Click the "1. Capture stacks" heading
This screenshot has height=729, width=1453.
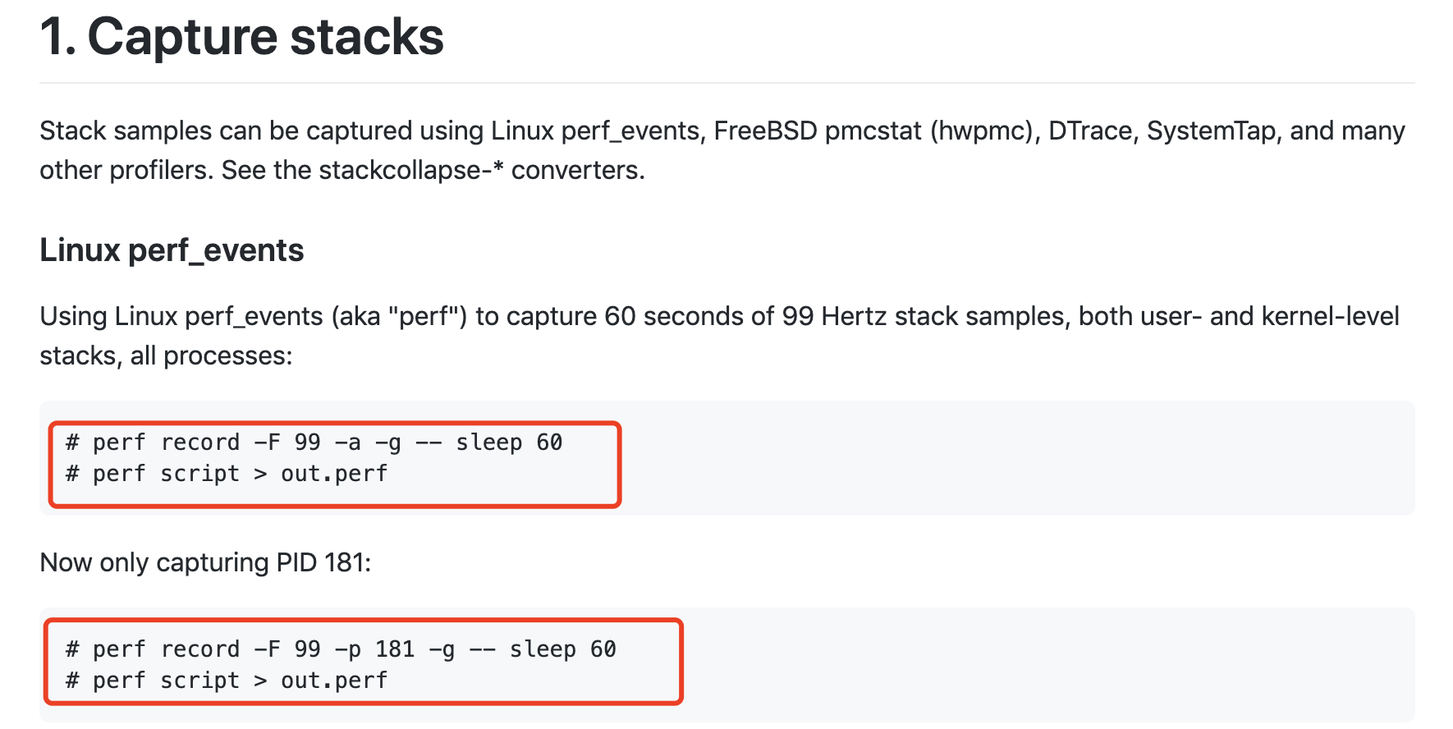pyautogui.click(x=241, y=37)
